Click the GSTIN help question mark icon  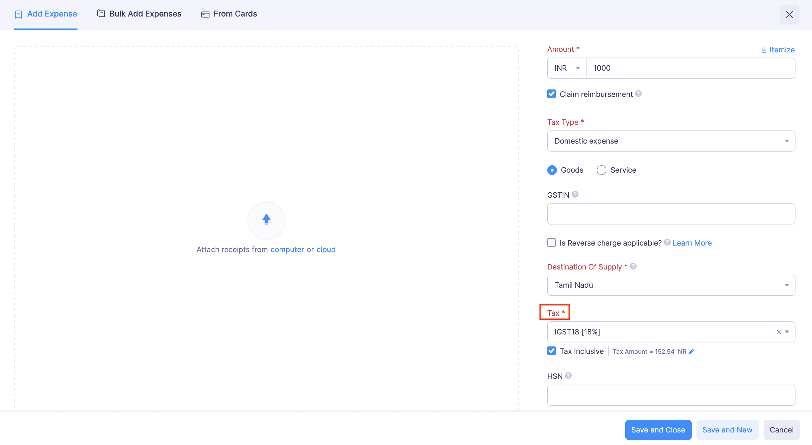575,194
